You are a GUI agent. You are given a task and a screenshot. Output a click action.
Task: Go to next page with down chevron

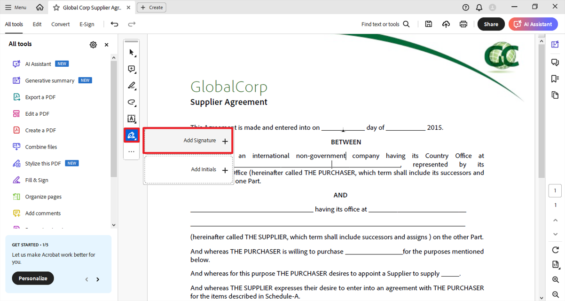[555, 234]
